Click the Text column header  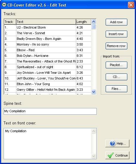click(46, 22)
